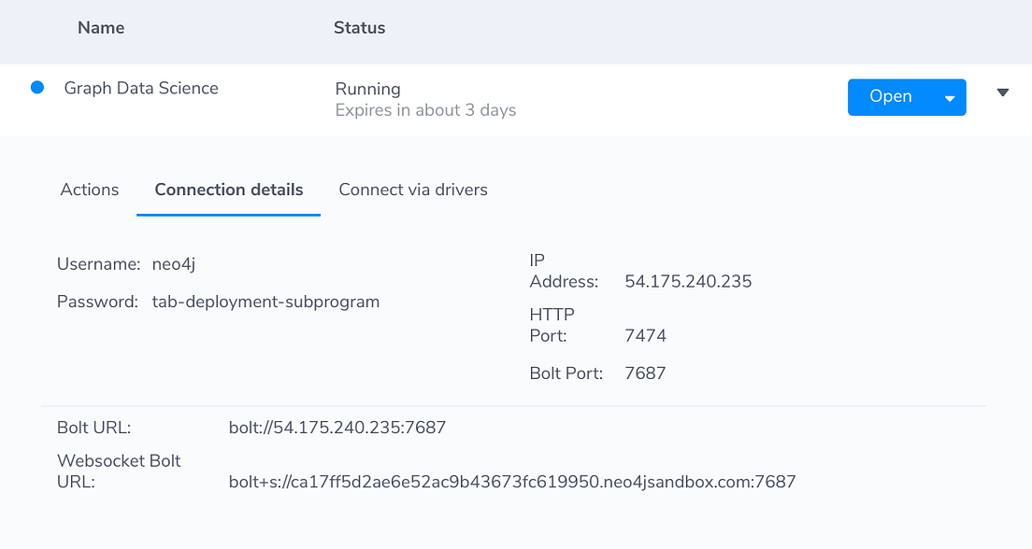The width and height of the screenshot is (1032, 549).
Task: Click the Status column header
Action: click(x=359, y=28)
